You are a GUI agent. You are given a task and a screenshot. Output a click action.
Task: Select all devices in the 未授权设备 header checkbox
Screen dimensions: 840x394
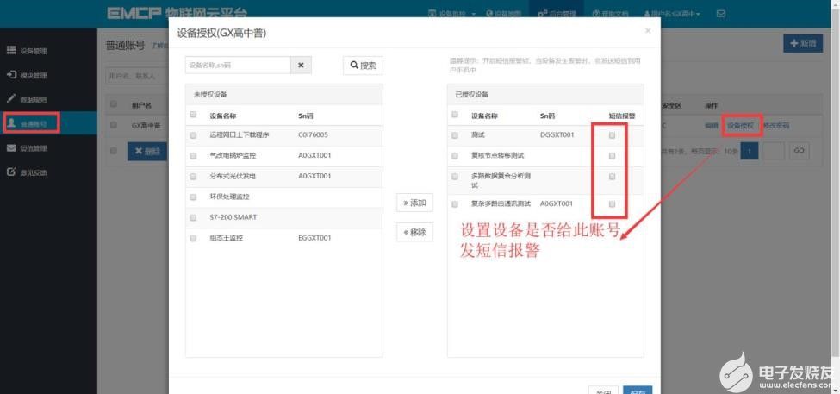[x=193, y=115]
